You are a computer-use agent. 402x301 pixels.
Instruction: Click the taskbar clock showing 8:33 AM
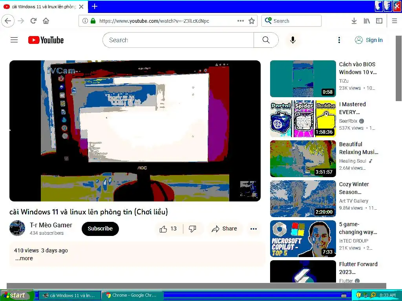click(x=387, y=295)
